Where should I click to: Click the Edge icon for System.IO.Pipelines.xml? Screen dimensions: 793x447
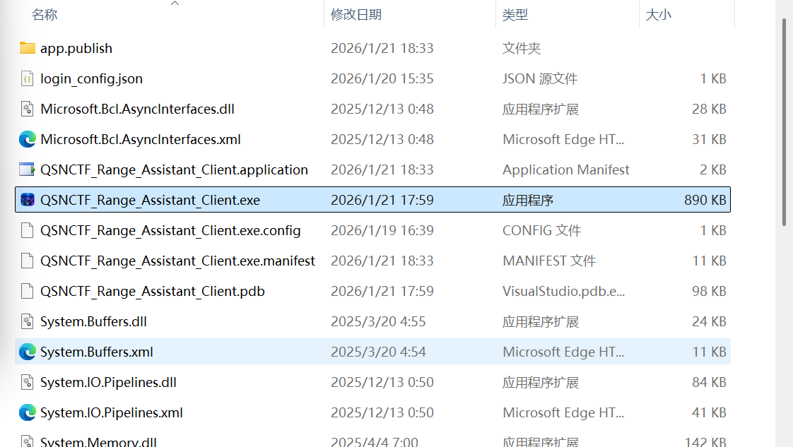[28, 412]
